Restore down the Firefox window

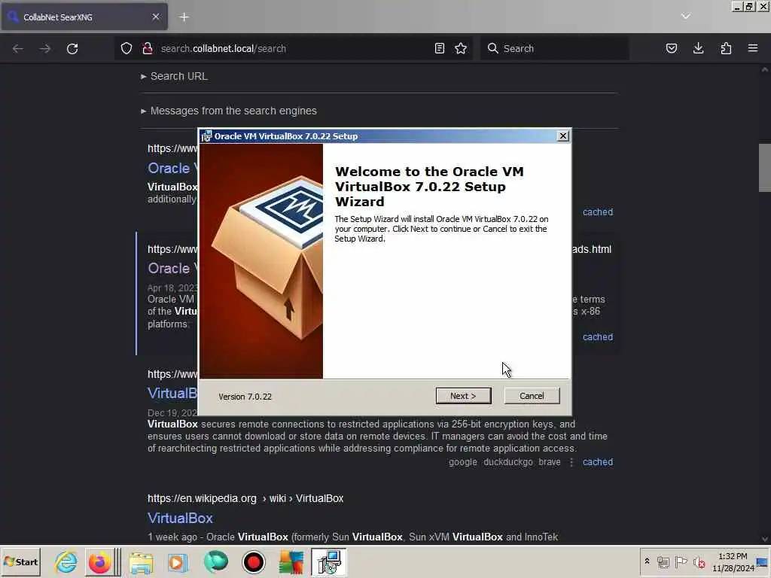coord(749,6)
